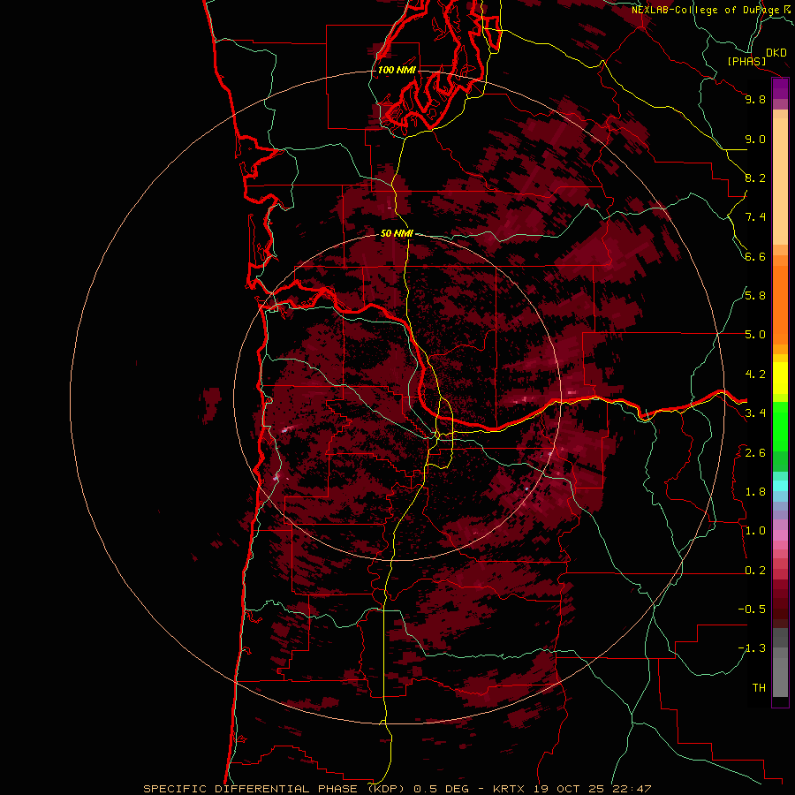Click the [PHAS] label above the color bar

746,62
